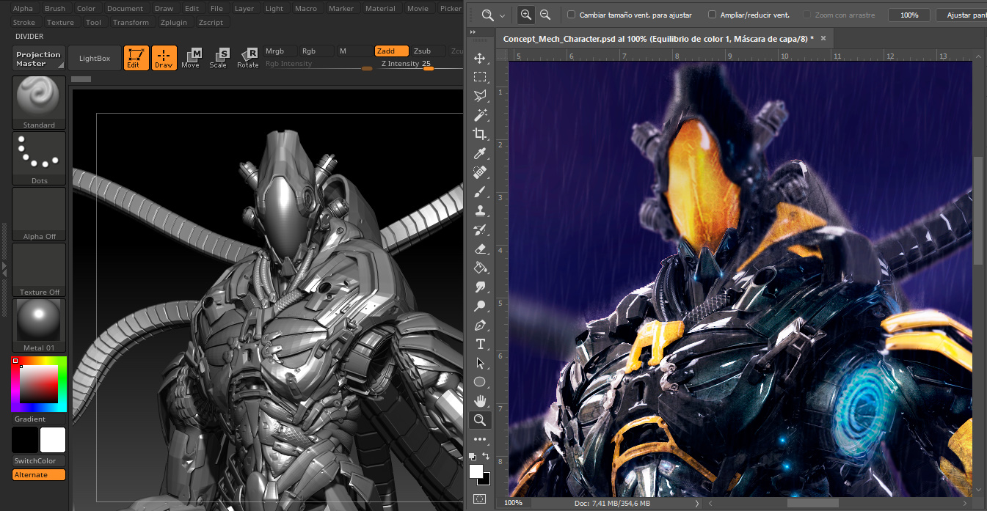Select the Spot Healing Brush tool

tap(480, 172)
